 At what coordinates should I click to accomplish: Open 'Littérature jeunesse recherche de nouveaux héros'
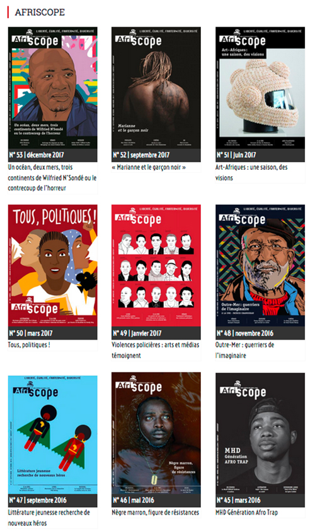tap(49, 518)
